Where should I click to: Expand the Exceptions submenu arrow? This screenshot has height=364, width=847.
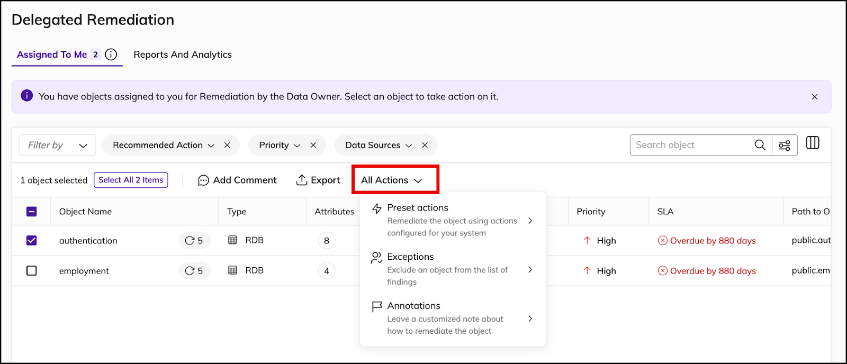tap(530, 270)
